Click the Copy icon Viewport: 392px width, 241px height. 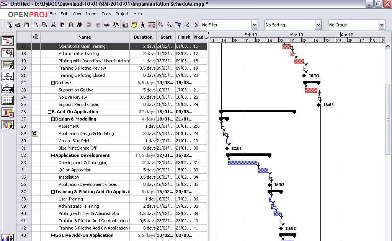coord(62,25)
